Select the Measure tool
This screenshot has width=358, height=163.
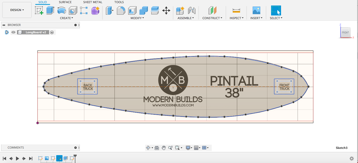coord(236,10)
